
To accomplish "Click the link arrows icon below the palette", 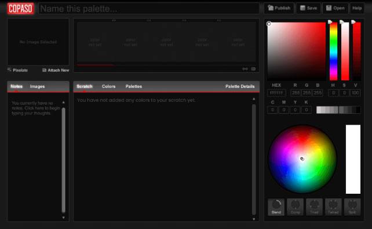I will pos(245,69).
